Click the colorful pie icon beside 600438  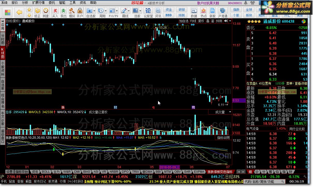pyautogui.click(x=304, y=21)
